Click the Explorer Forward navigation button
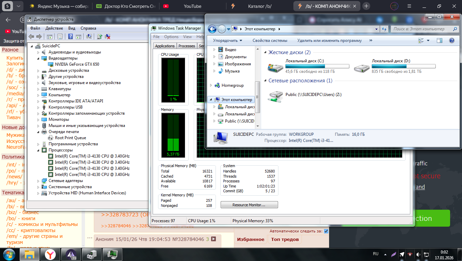462x261 pixels. [x=222, y=29]
